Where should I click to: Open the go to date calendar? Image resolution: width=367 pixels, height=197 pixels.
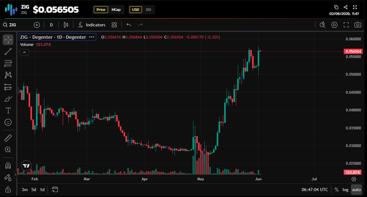pyautogui.click(x=55, y=189)
